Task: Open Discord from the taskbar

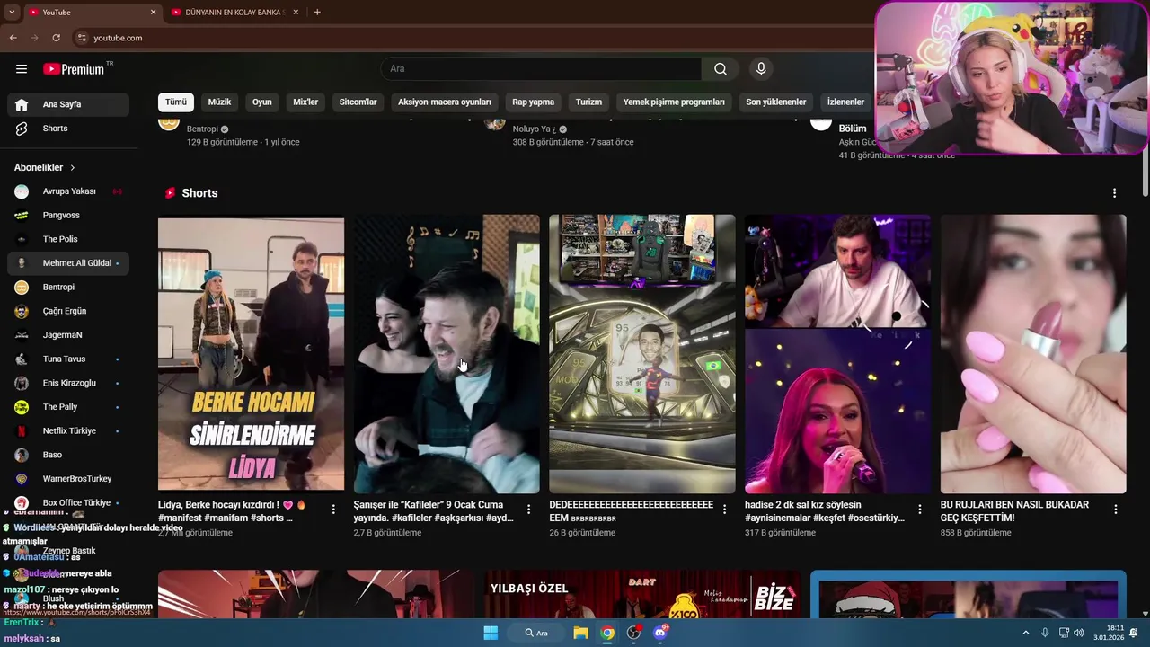Action: click(660, 633)
